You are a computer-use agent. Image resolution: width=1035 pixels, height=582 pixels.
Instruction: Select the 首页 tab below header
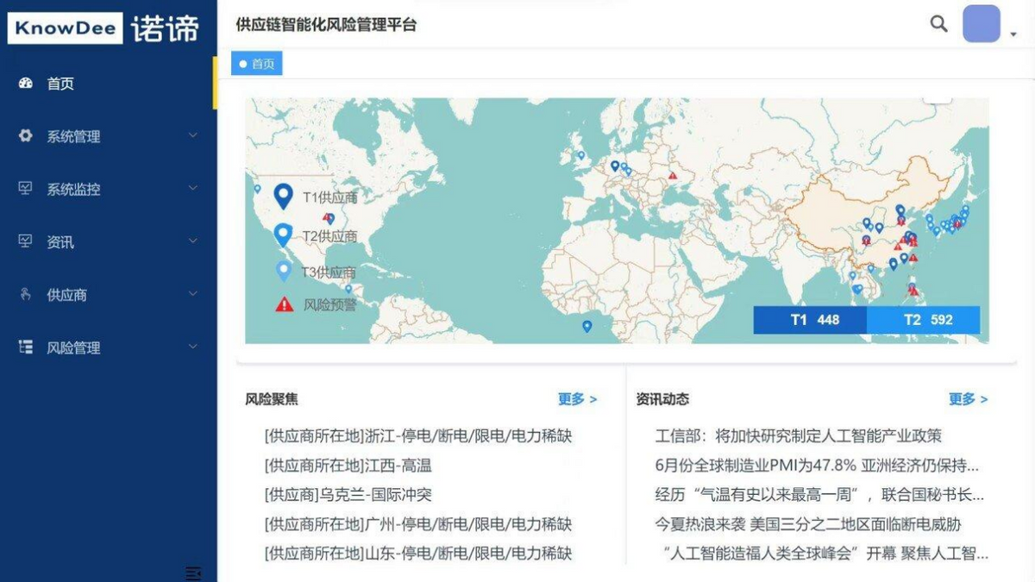tap(257, 64)
